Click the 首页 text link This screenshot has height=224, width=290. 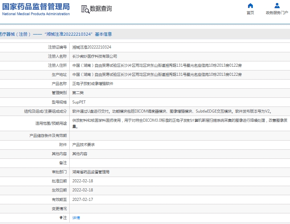250,13
